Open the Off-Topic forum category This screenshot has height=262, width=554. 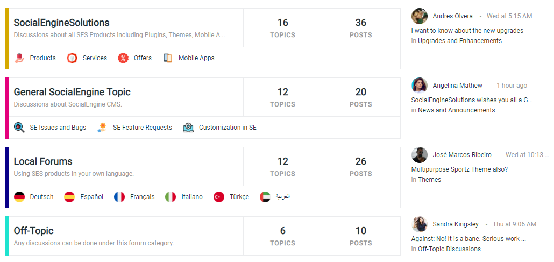33,231
